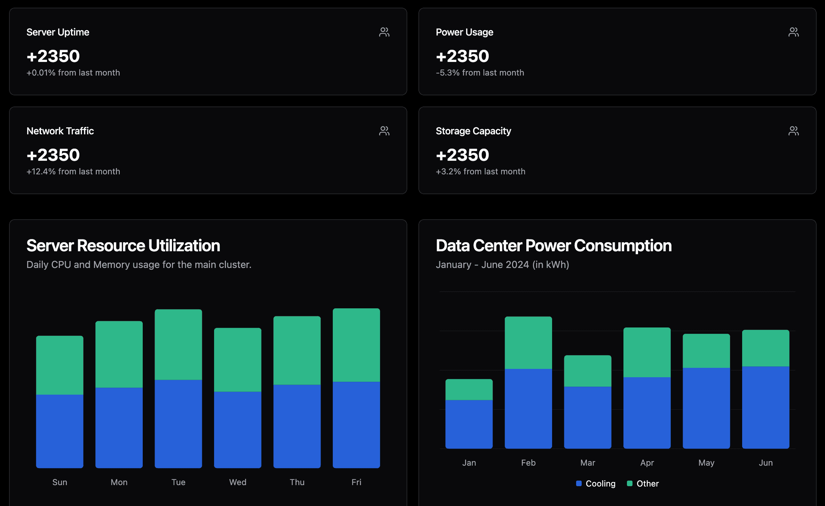
Task: Click the Sun axis label
Action: [x=60, y=482]
